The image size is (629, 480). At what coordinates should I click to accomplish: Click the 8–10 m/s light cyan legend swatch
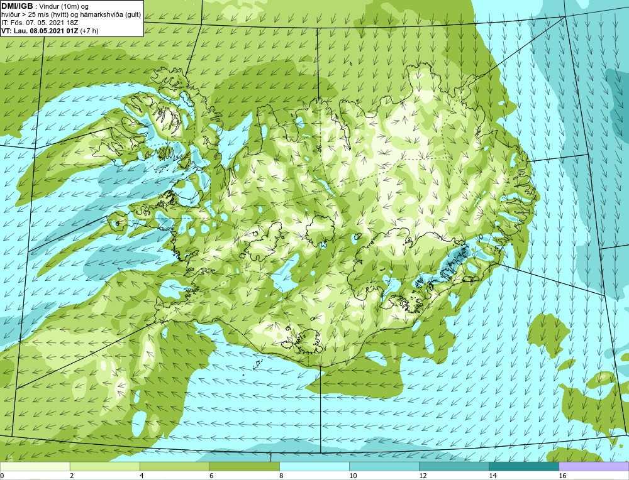(314, 466)
